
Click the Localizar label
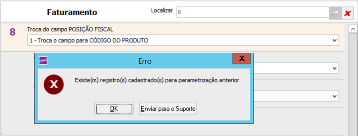pyautogui.click(x=162, y=10)
